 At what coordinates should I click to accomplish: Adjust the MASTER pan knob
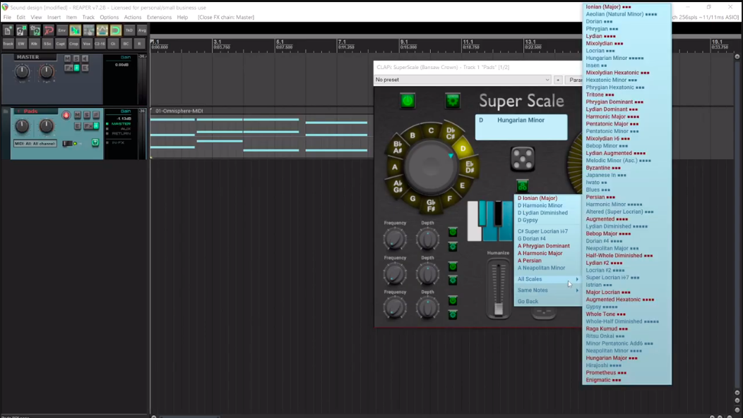(46, 71)
